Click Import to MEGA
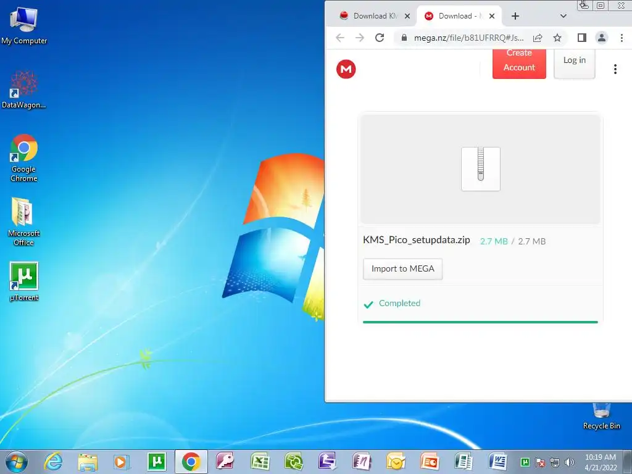Image resolution: width=632 pixels, height=474 pixels. 402,269
